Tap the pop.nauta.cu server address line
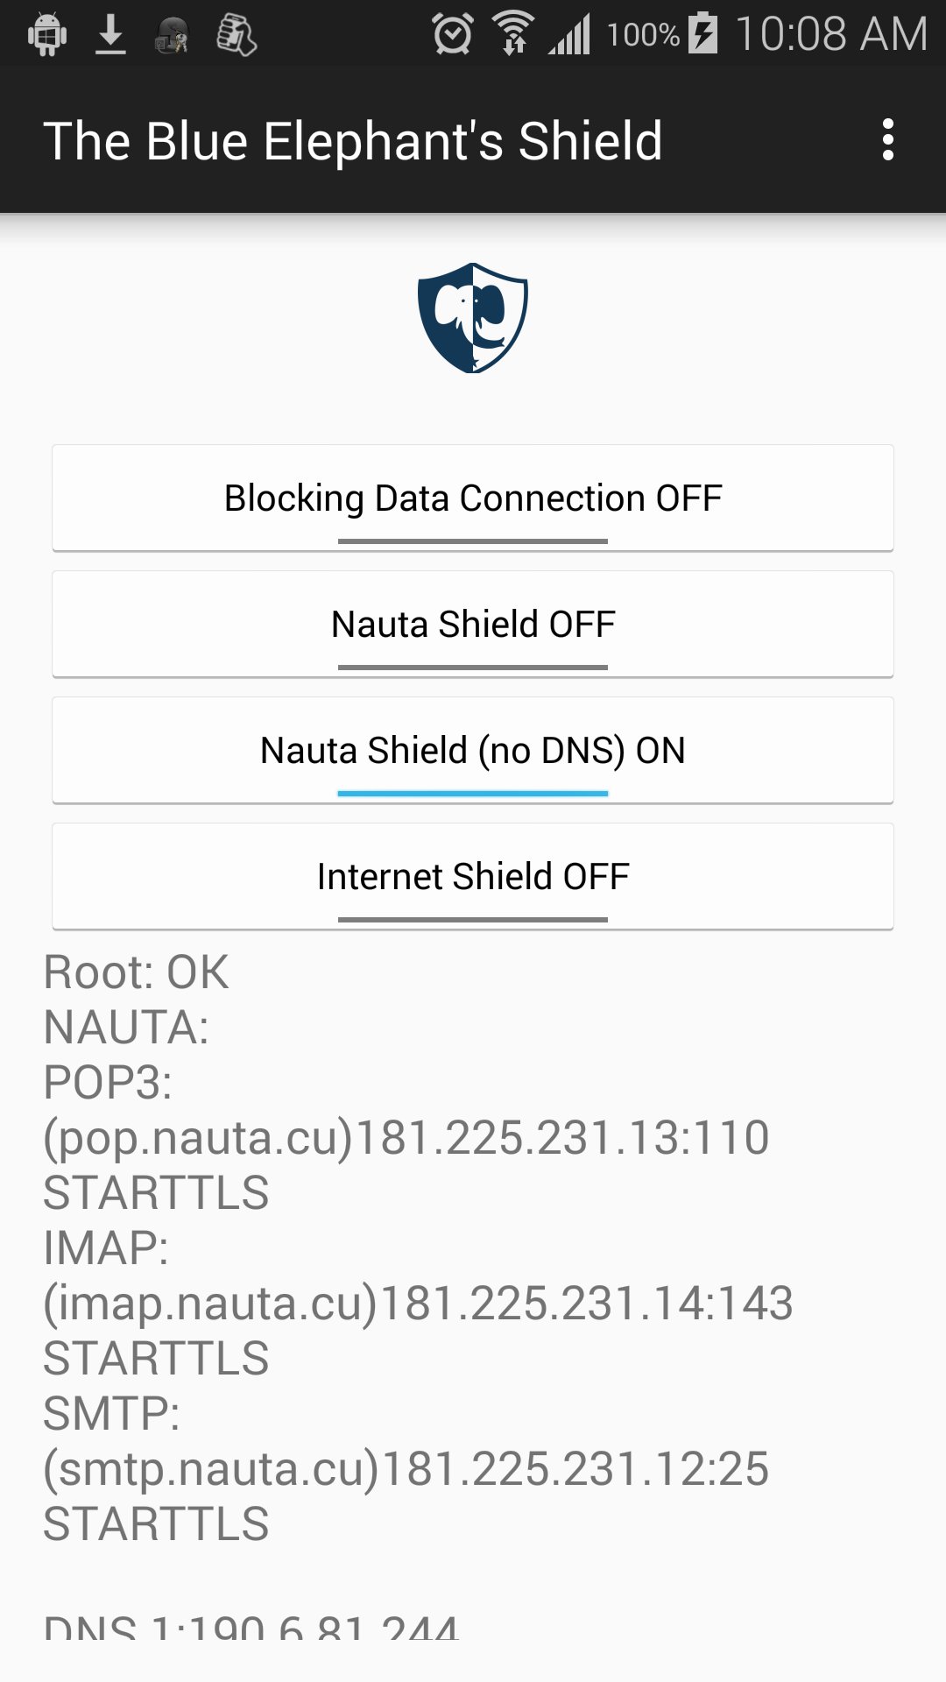 [x=406, y=1137]
